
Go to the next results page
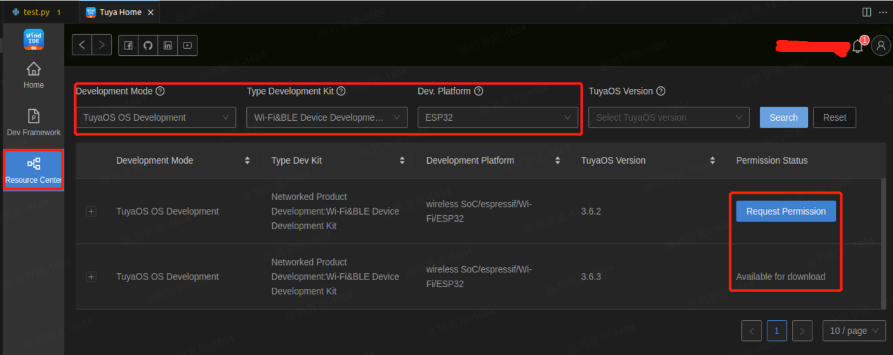[x=802, y=331]
